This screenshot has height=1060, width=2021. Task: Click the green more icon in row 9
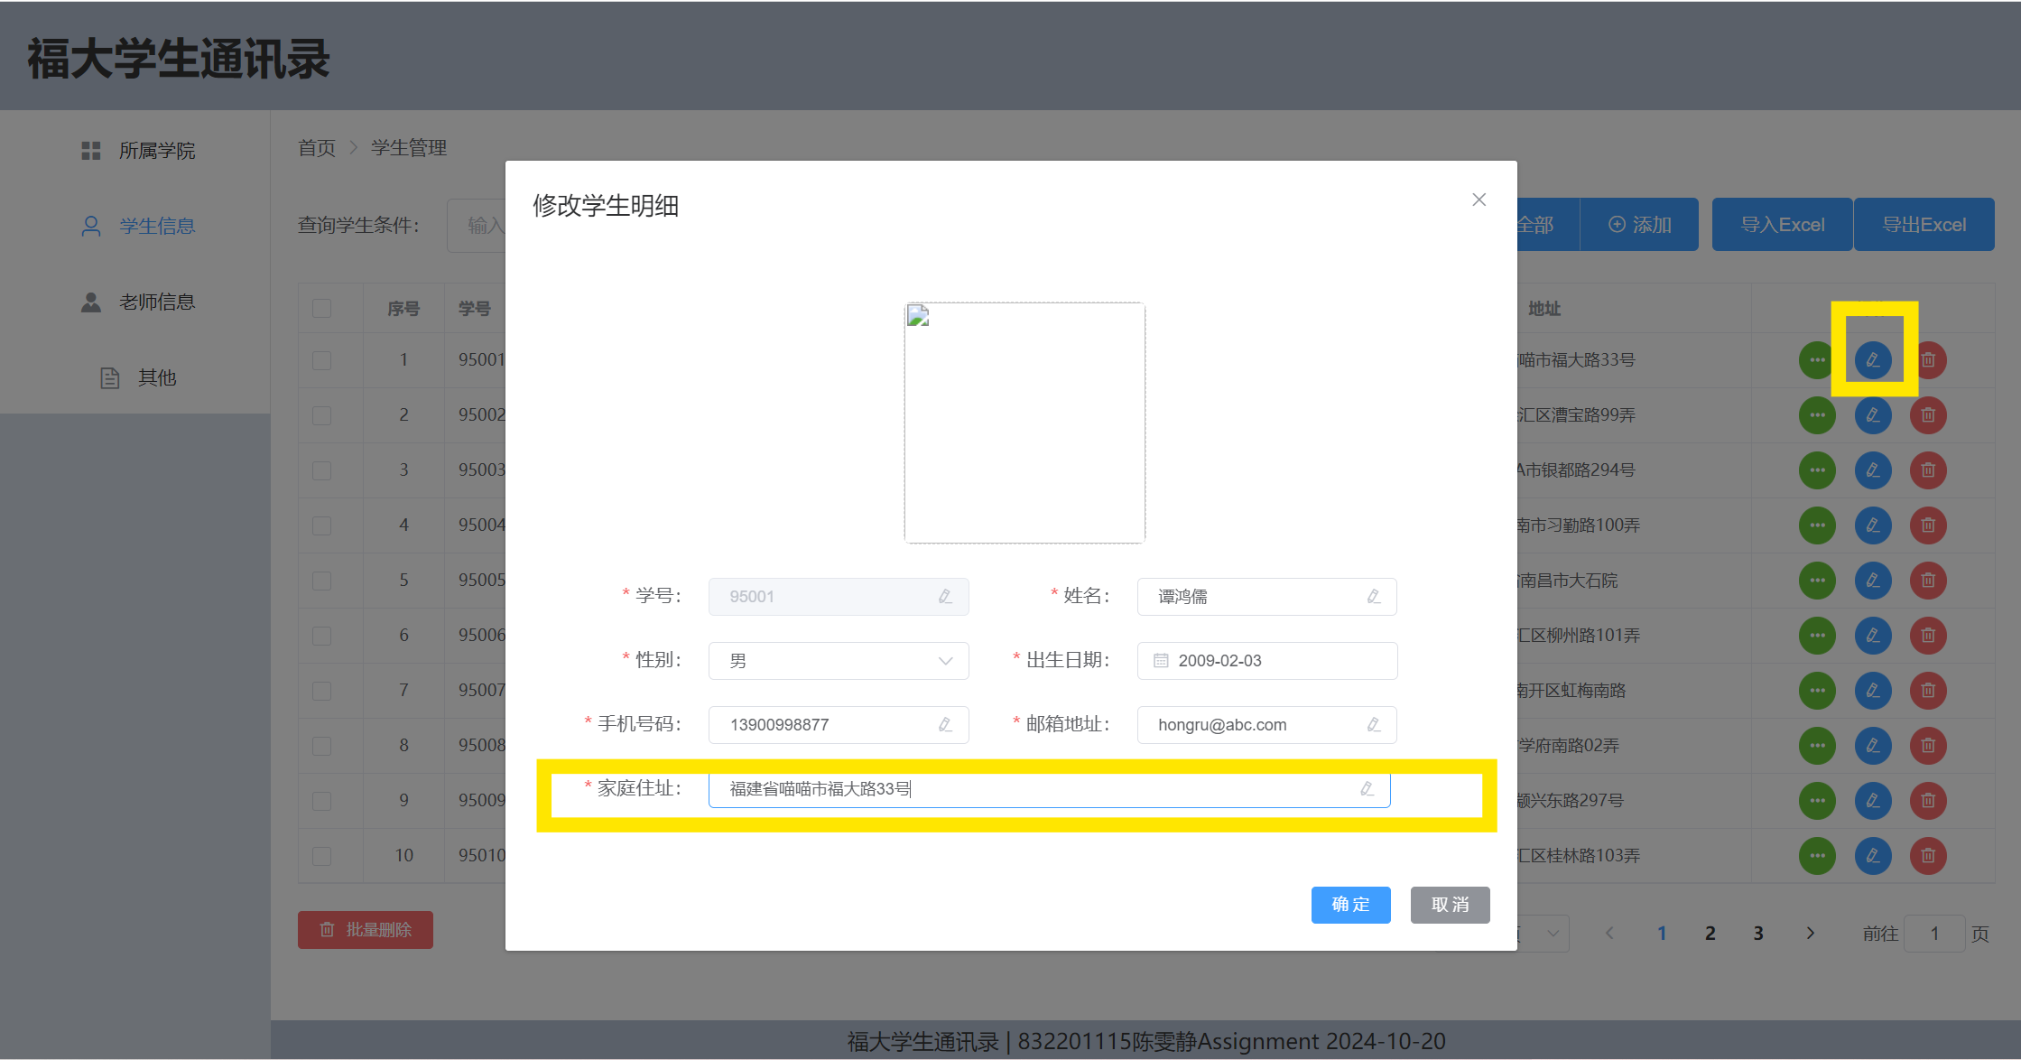[x=1817, y=801]
